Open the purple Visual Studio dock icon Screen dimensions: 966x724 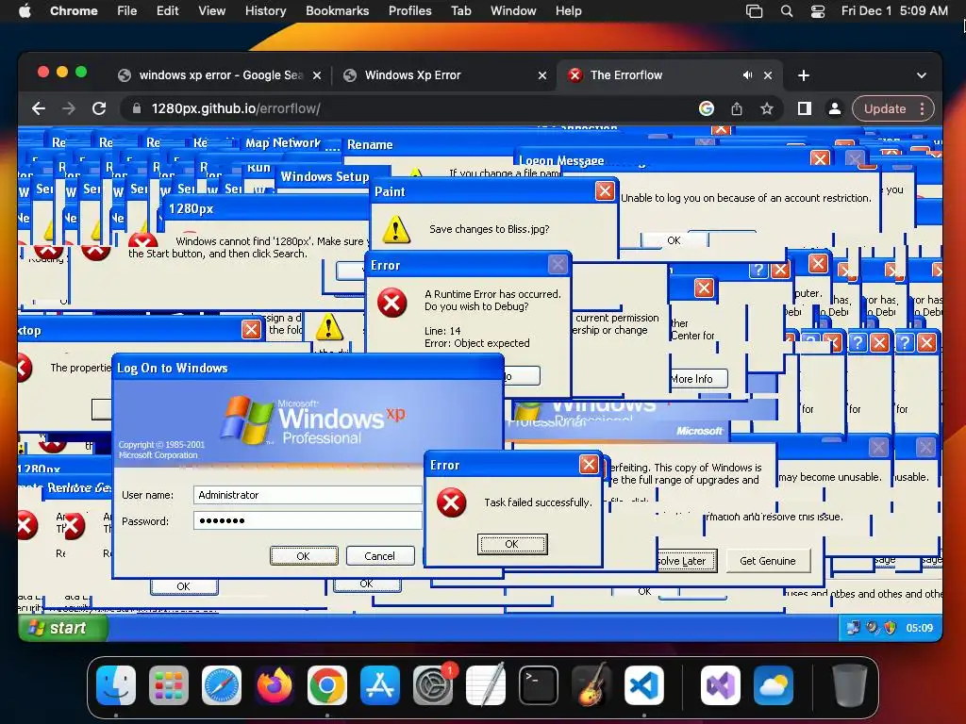[x=721, y=685]
